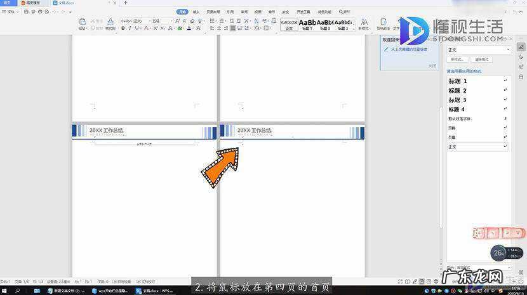Open the styles pen icon in right sidebar
Image resolution: width=527 pixels, height=295 pixels.
coord(521,47)
